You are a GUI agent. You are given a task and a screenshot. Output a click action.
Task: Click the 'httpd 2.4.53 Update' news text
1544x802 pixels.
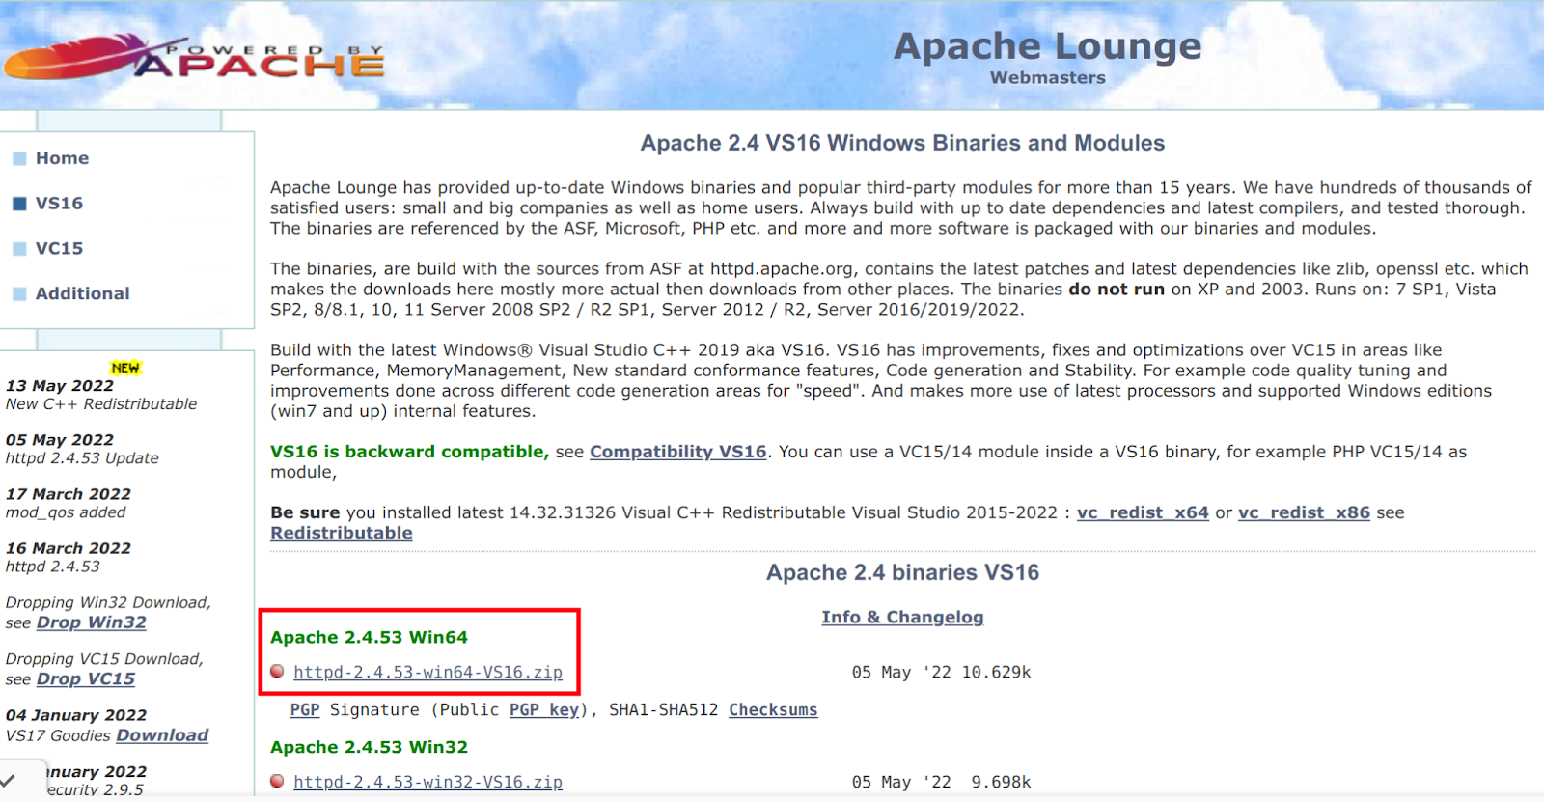click(82, 458)
